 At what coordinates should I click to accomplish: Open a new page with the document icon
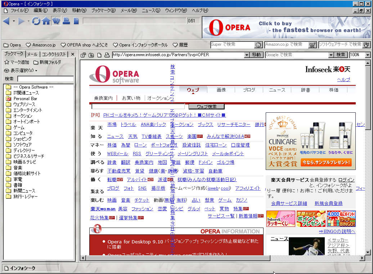pyautogui.click(x=76, y=21)
